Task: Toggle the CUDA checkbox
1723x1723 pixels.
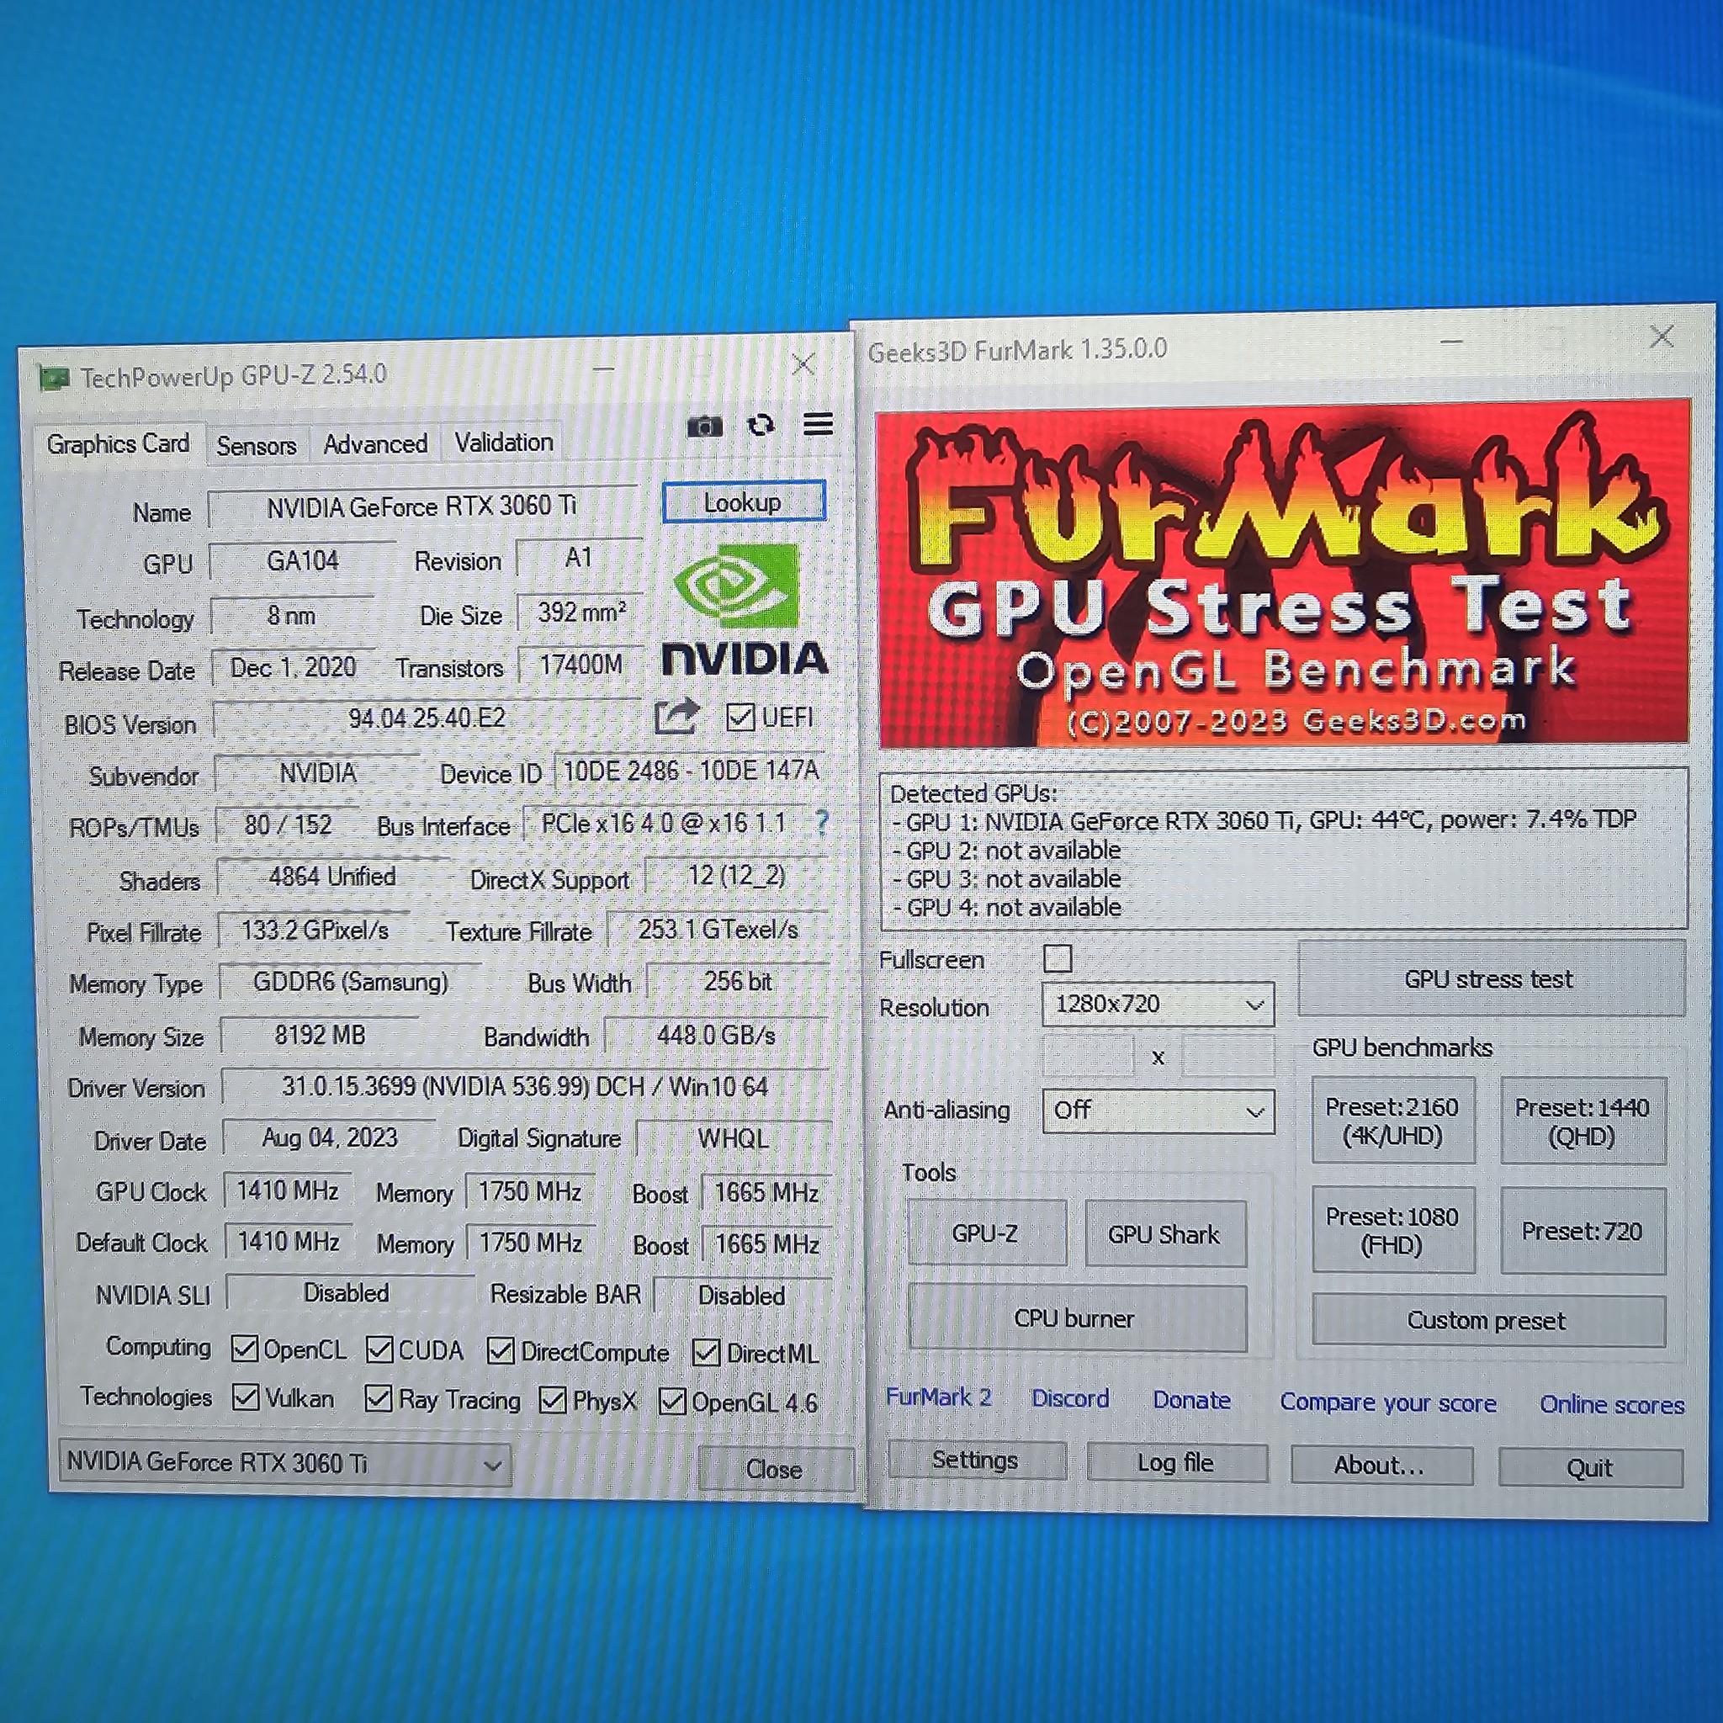Action: pyautogui.click(x=379, y=1349)
